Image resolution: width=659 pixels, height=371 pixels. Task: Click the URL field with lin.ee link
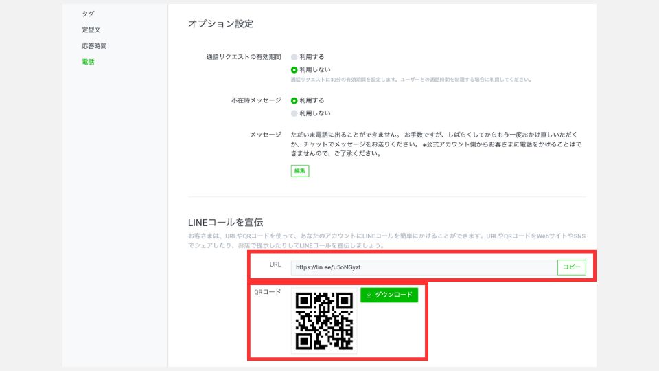coord(424,267)
